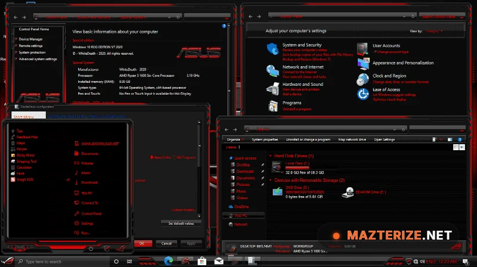Open Snipping Tool in start menu
477x267 pixels.
[x=23, y=161]
